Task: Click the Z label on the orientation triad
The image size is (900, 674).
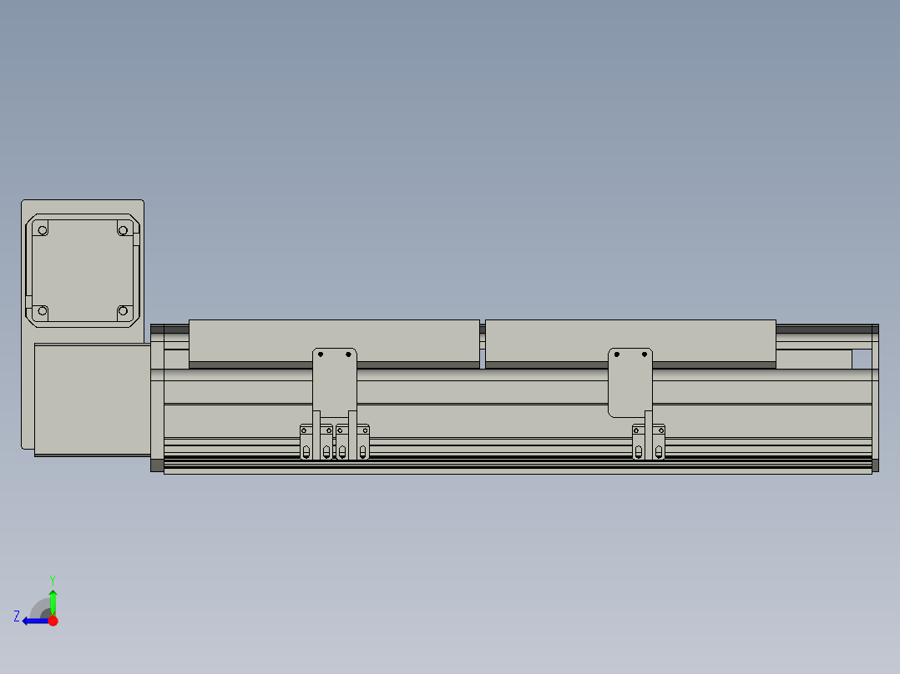Action: tap(17, 616)
